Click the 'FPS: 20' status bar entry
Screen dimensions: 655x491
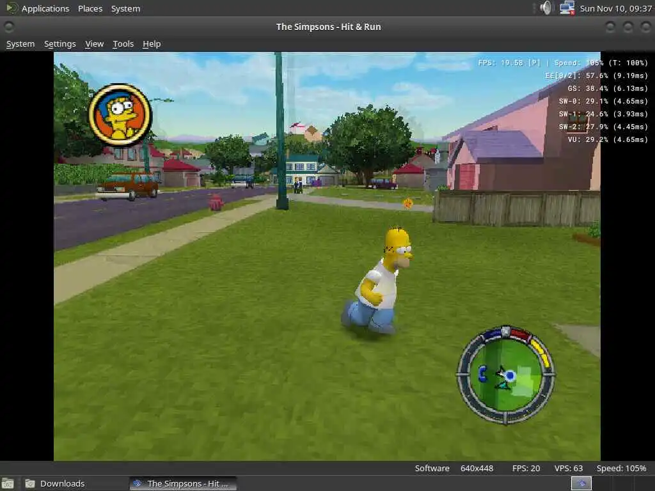(x=526, y=469)
